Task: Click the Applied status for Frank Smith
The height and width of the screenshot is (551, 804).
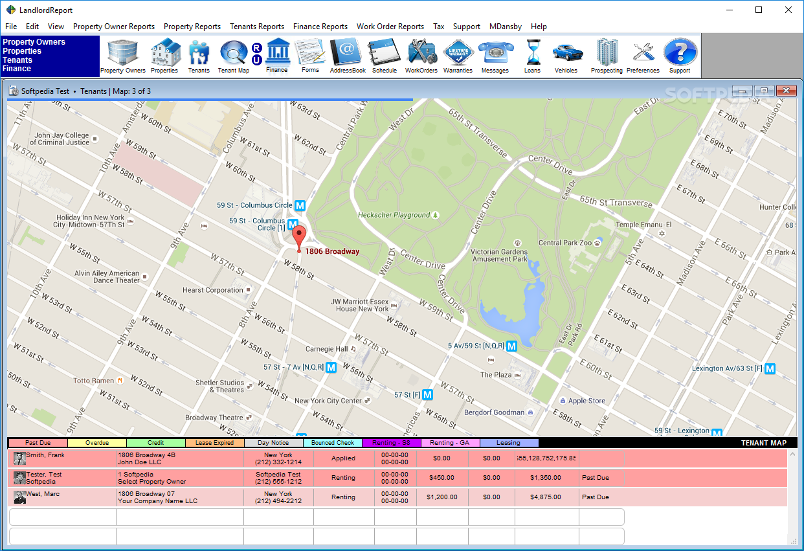Action: [x=344, y=458]
